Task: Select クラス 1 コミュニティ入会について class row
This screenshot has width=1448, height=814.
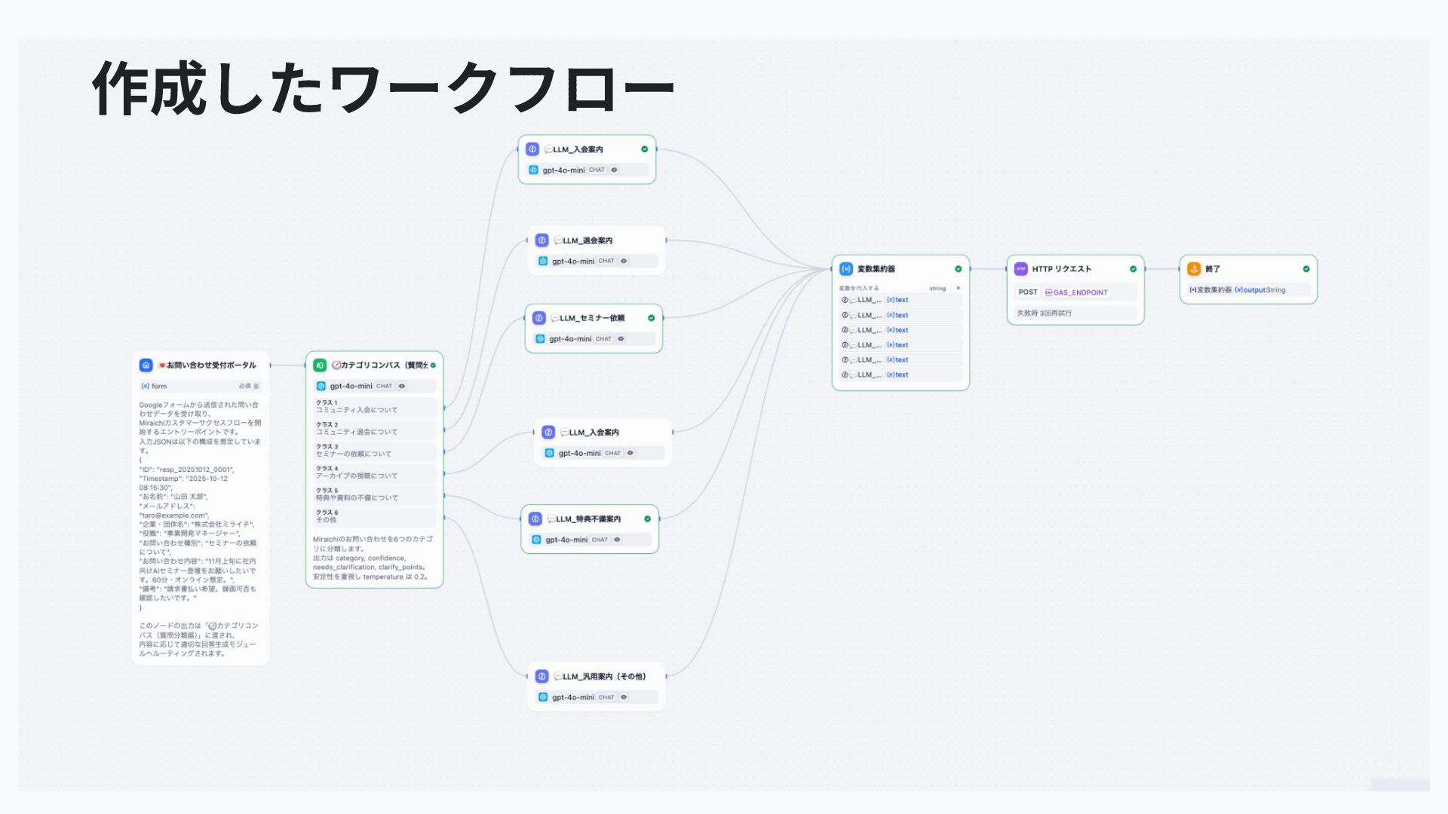Action: (x=375, y=407)
